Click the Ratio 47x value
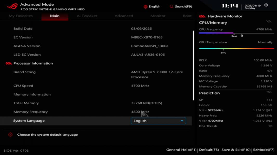Viewport: 277px width, 155px height. 269,71
